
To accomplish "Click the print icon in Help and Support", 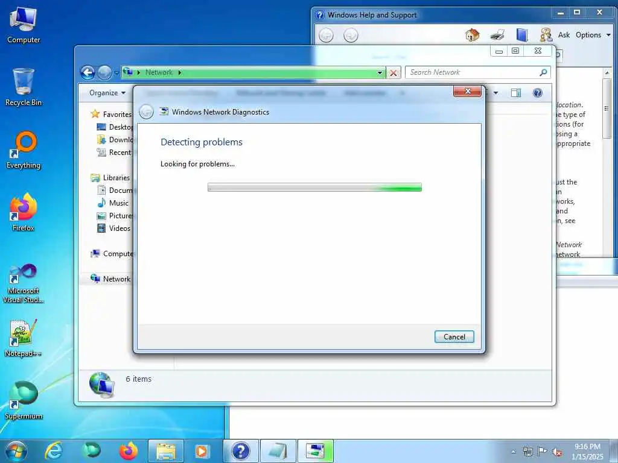I will click(x=497, y=35).
